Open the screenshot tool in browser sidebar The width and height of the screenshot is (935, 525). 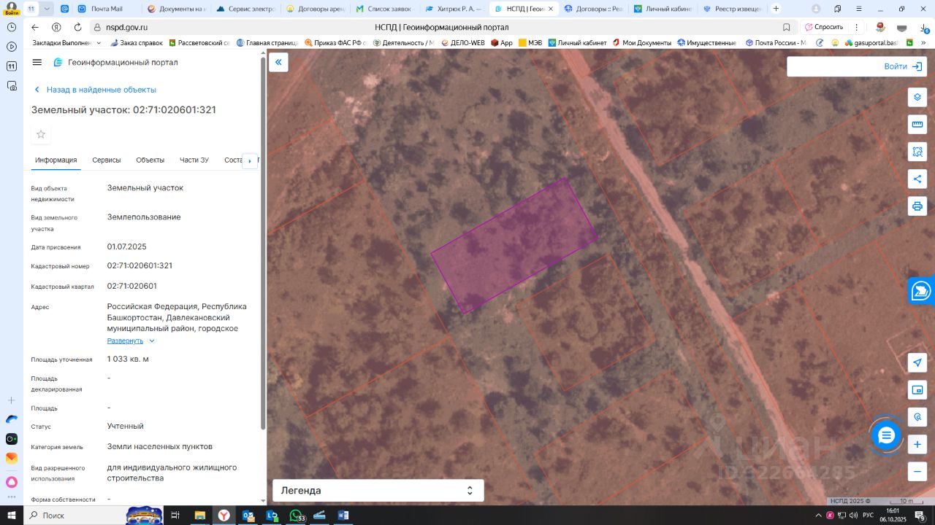coord(12,85)
